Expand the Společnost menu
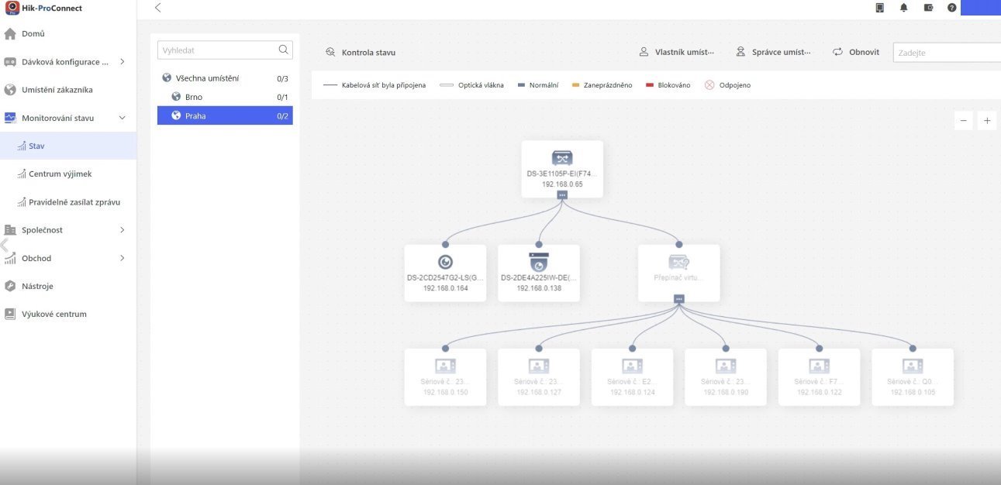This screenshot has width=1001, height=485. pyautogui.click(x=122, y=230)
